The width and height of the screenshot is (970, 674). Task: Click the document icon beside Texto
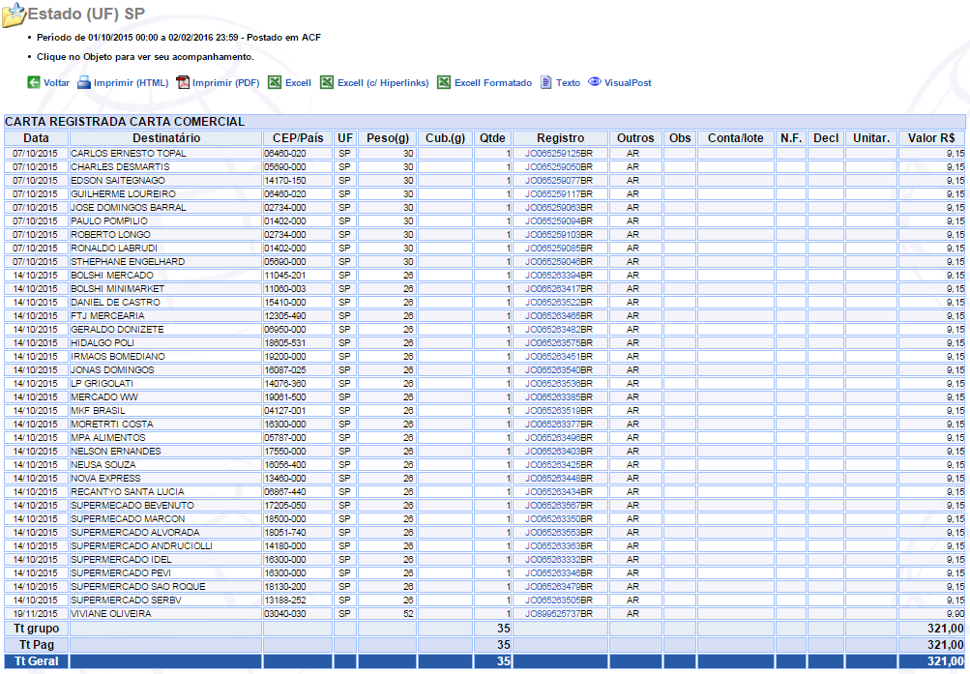pos(545,83)
